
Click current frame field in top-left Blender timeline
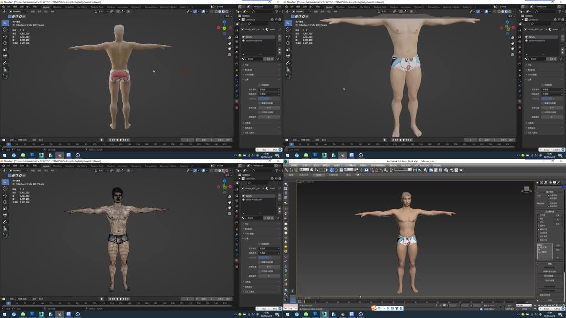coord(187,140)
